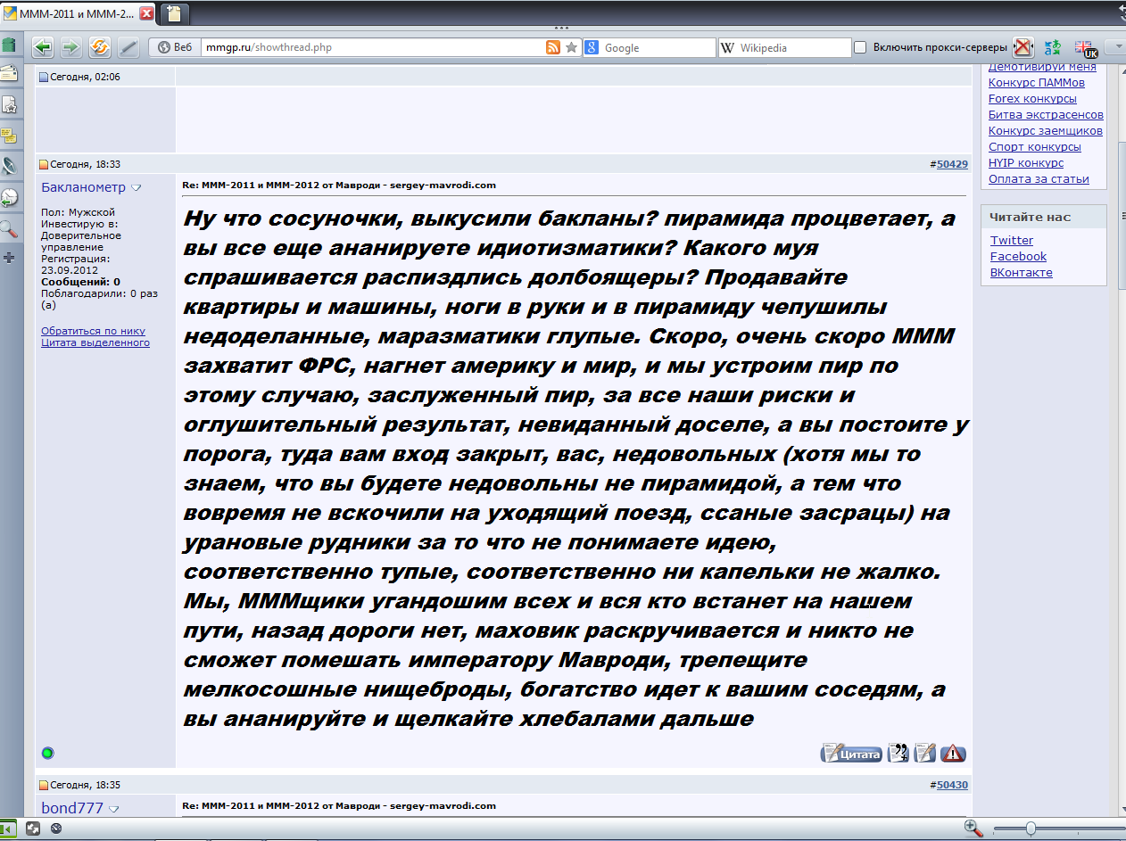
Task: Click the UK flag toolbar icon
Action: [x=1085, y=48]
